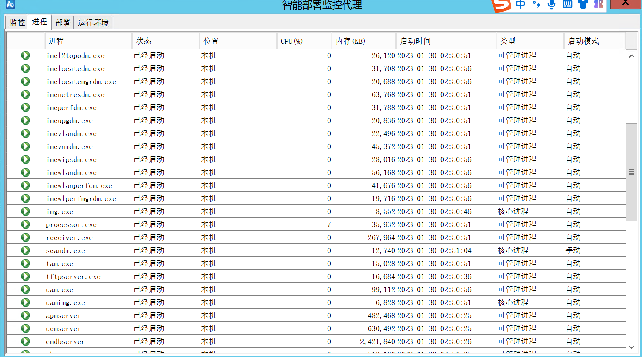Click memory value 2,421,840
Image resolution: width=642 pixels, height=357 pixels.
click(377, 341)
